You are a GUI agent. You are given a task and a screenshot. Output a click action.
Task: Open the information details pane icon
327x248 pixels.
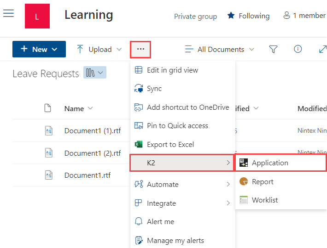click(x=298, y=49)
